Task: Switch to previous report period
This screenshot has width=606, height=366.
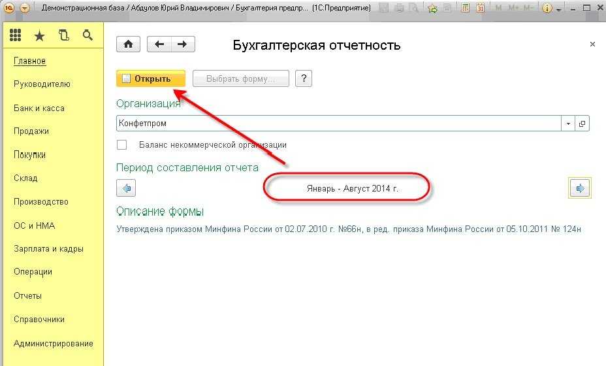Action: [126, 189]
